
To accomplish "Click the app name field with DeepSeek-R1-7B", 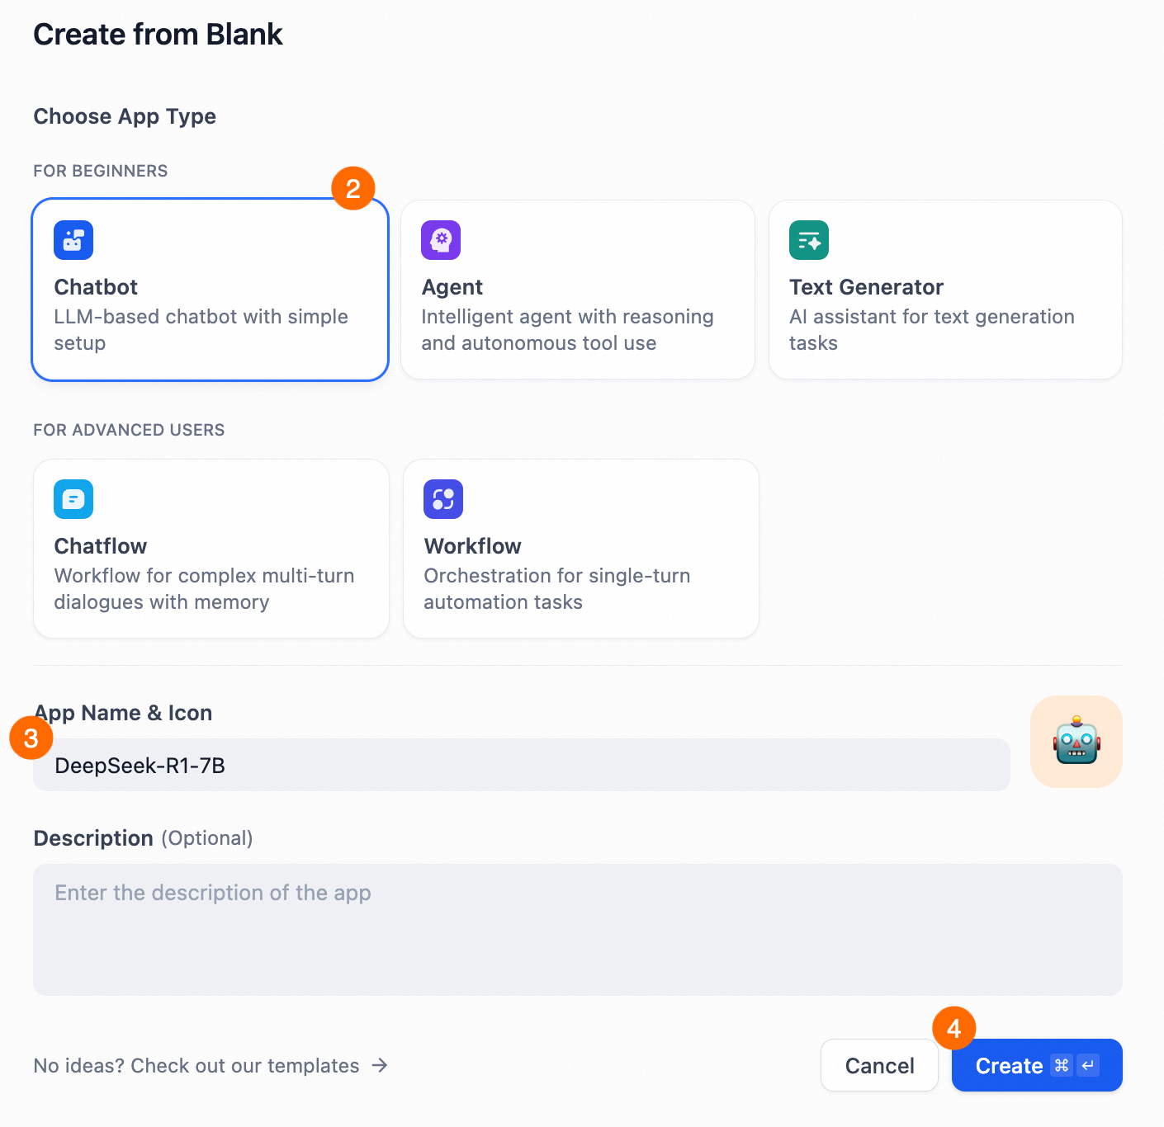I will [x=520, y=765].
